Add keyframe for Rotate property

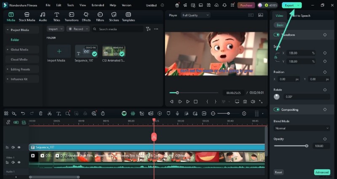coord(325,89)
